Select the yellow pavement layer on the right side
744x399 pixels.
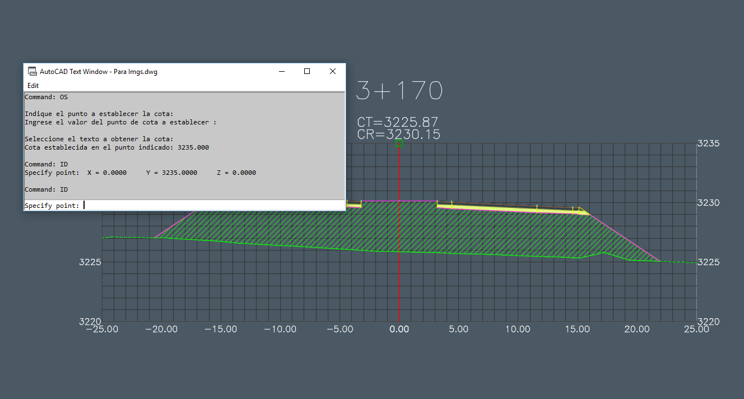pos(504,208)
